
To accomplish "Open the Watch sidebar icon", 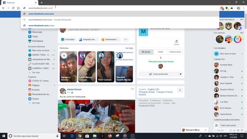I will pos(30,37).
